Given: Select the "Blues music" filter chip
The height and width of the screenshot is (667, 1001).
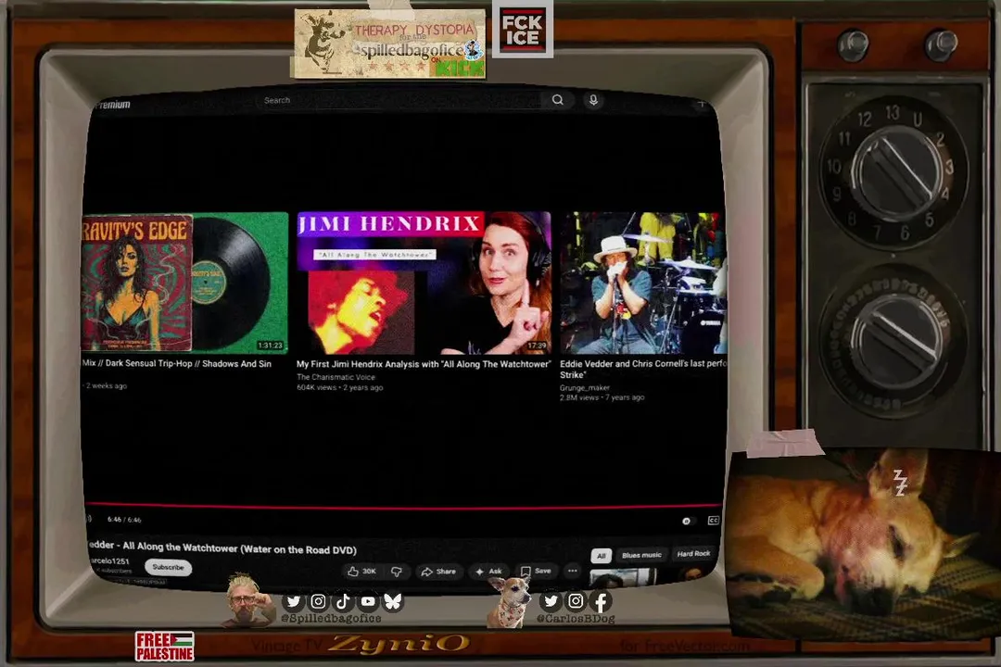Looking at the screenshot, I should point(641,555).
